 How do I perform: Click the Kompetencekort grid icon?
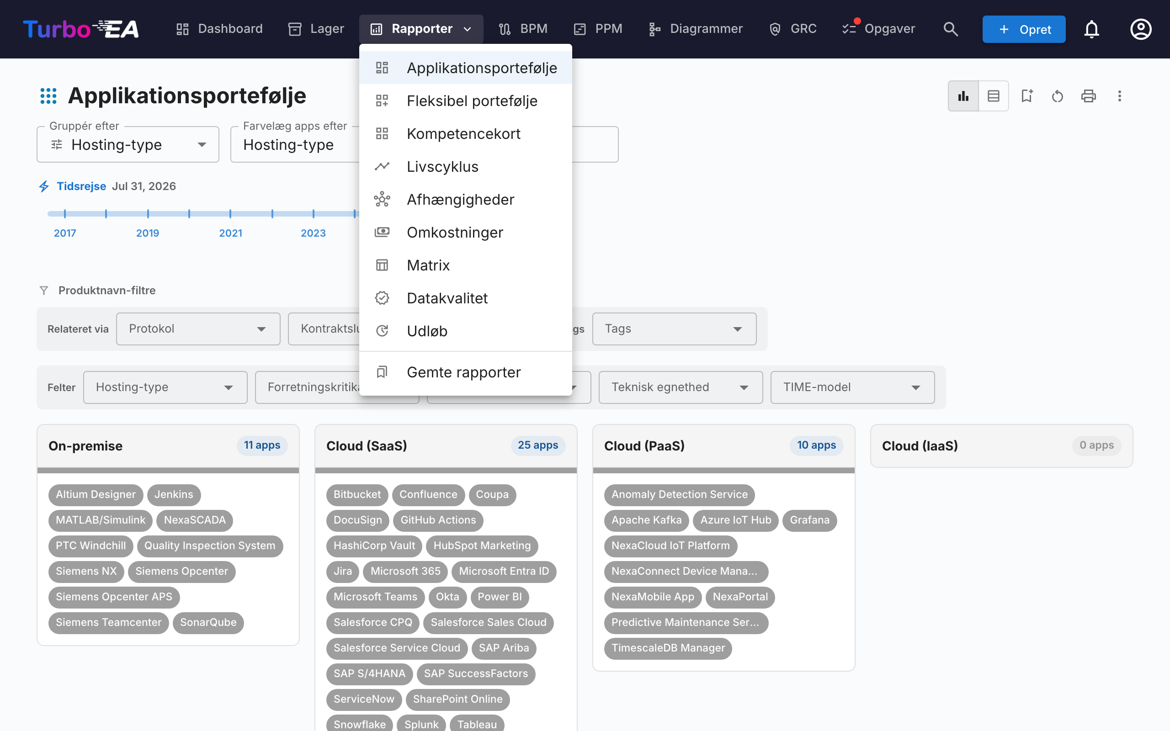(382, 134)
